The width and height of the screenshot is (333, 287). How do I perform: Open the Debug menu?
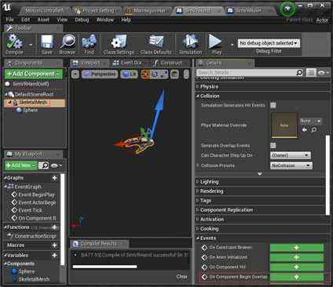(82, 20)
